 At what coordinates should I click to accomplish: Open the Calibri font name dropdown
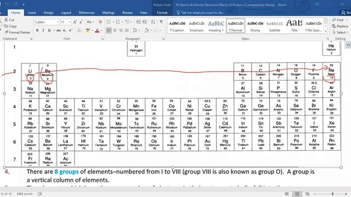pos(58,22)
